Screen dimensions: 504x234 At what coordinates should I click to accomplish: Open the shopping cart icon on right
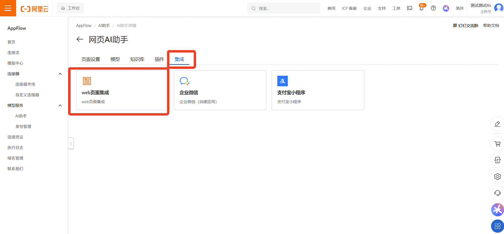point(497,144)
